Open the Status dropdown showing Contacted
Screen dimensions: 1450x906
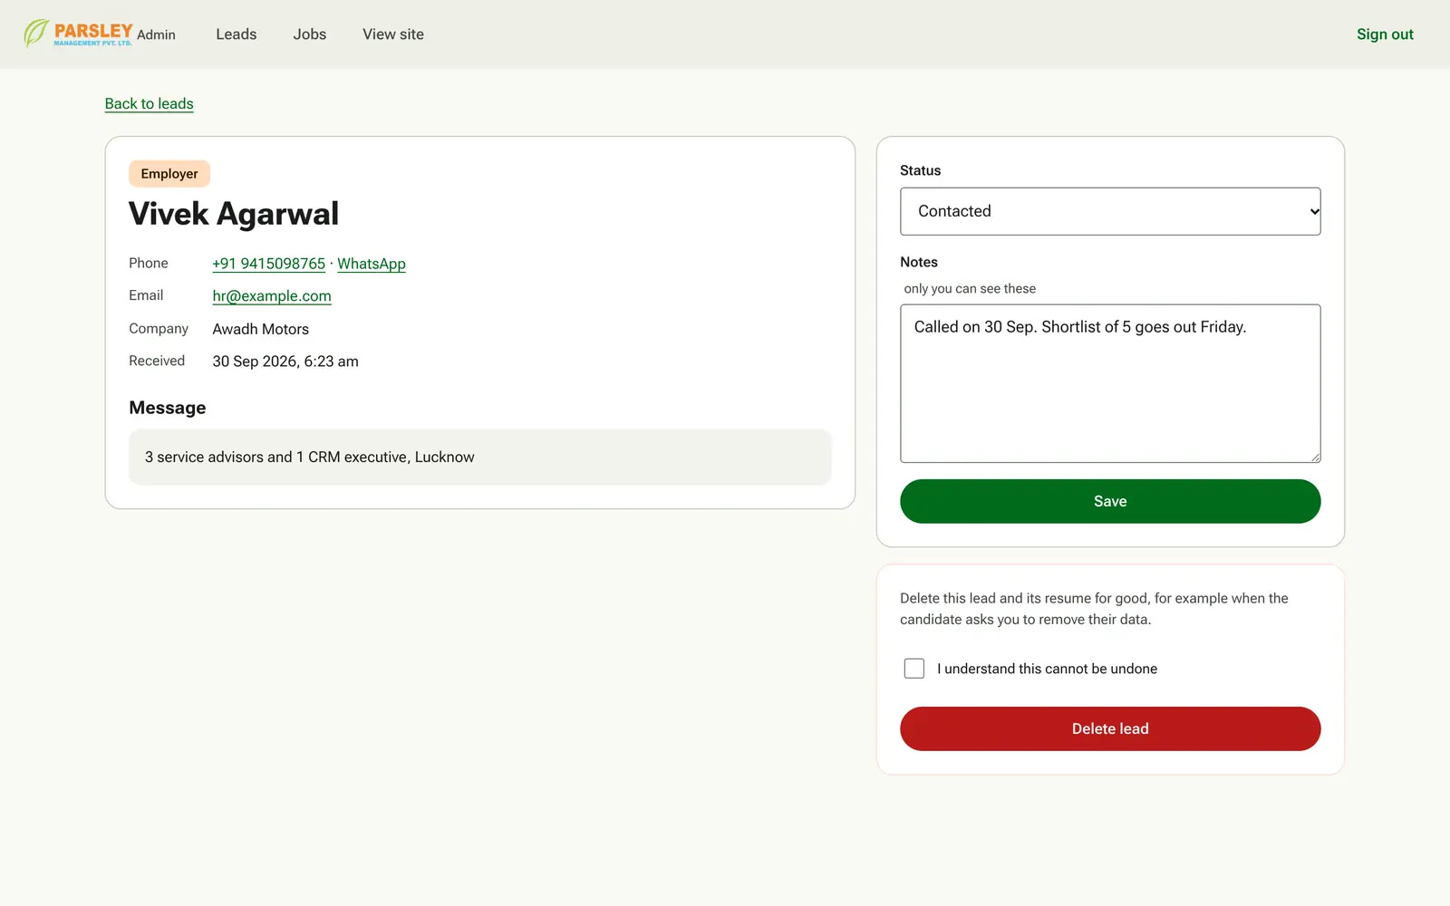[x=1110, y=211]
